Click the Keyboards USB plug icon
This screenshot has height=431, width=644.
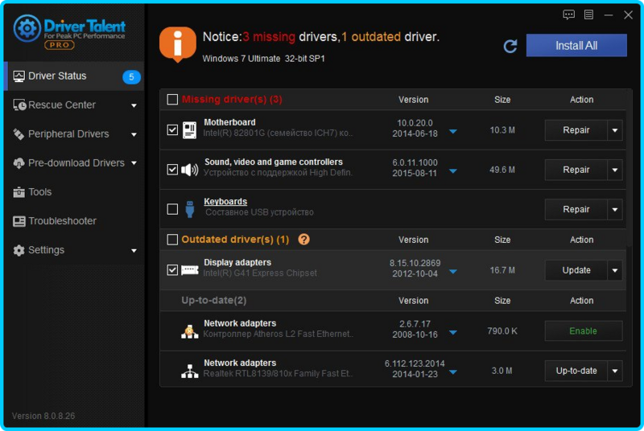point(189,209)
